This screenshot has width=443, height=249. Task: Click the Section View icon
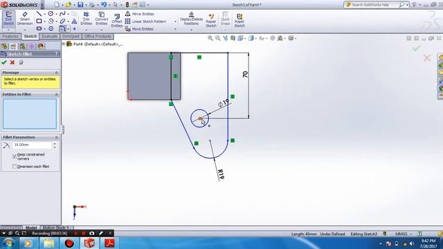point(233,38)
